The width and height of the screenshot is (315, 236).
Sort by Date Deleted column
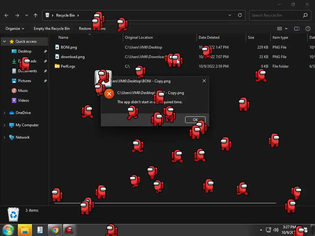[209, 37]
